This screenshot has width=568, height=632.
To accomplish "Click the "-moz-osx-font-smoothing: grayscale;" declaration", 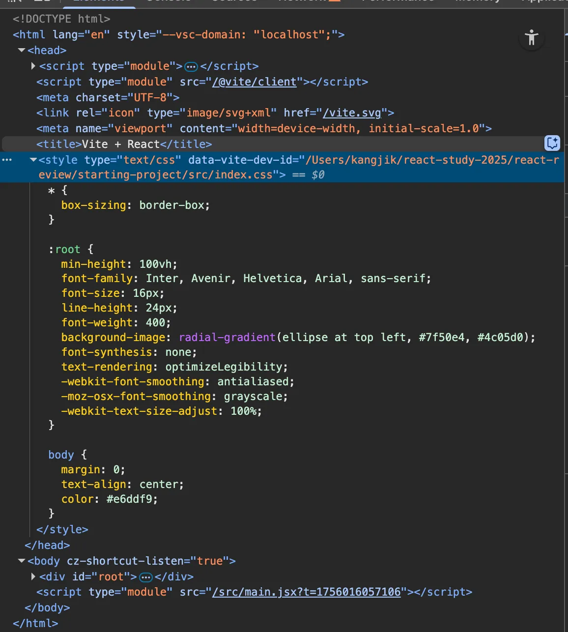I will click(x=174, y=396).
